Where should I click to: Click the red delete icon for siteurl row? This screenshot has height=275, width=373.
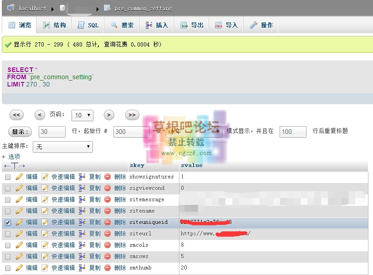click(x=107, y=234)
